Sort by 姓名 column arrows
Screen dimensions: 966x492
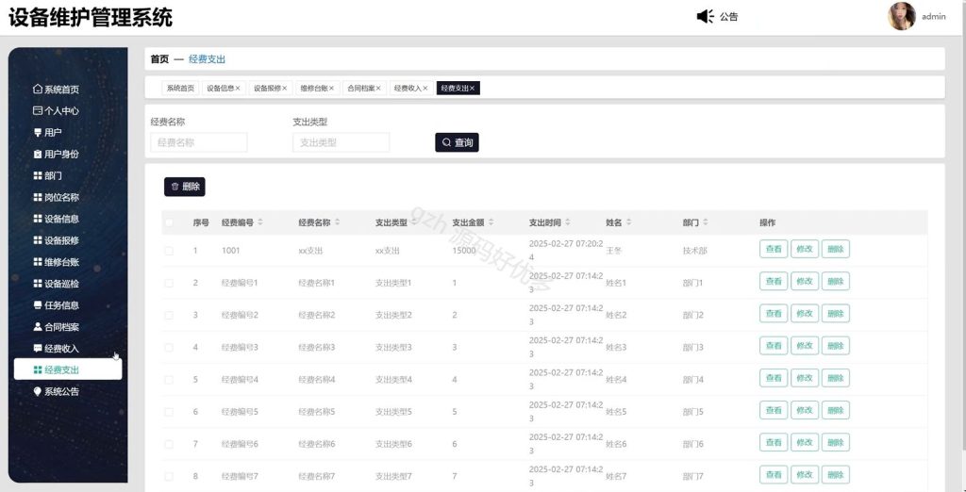(x=629, y=222)
